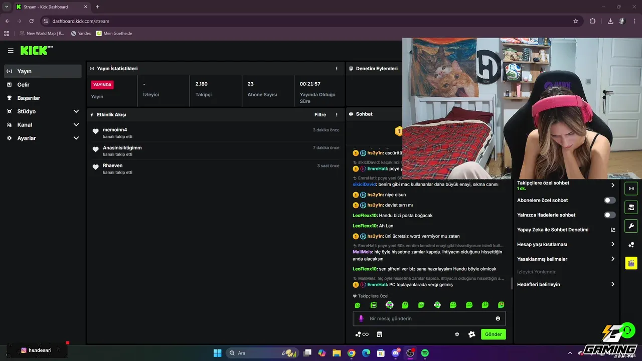Screen dimensions: 642x361
Task: Insert the first green follower emote
Action: [x=357, y=305]
